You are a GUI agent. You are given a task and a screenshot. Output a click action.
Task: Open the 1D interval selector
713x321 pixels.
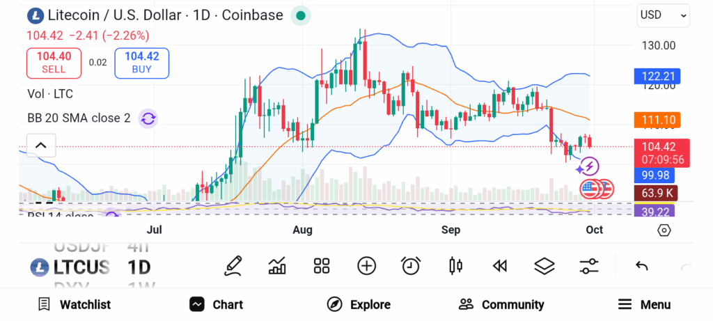(139, 267)
